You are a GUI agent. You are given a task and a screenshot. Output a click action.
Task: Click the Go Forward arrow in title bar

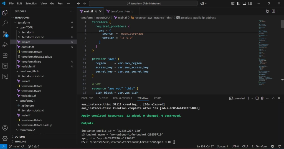[x=84, y=3]
